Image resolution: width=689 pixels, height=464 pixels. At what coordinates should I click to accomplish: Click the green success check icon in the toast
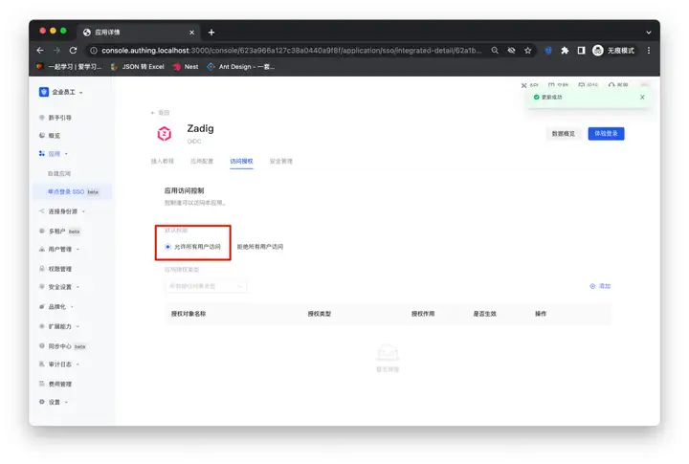point(536,98)
